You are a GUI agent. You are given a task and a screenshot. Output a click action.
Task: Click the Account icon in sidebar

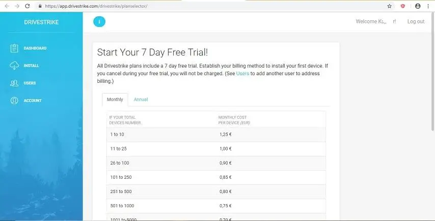[x=14, y=101]
